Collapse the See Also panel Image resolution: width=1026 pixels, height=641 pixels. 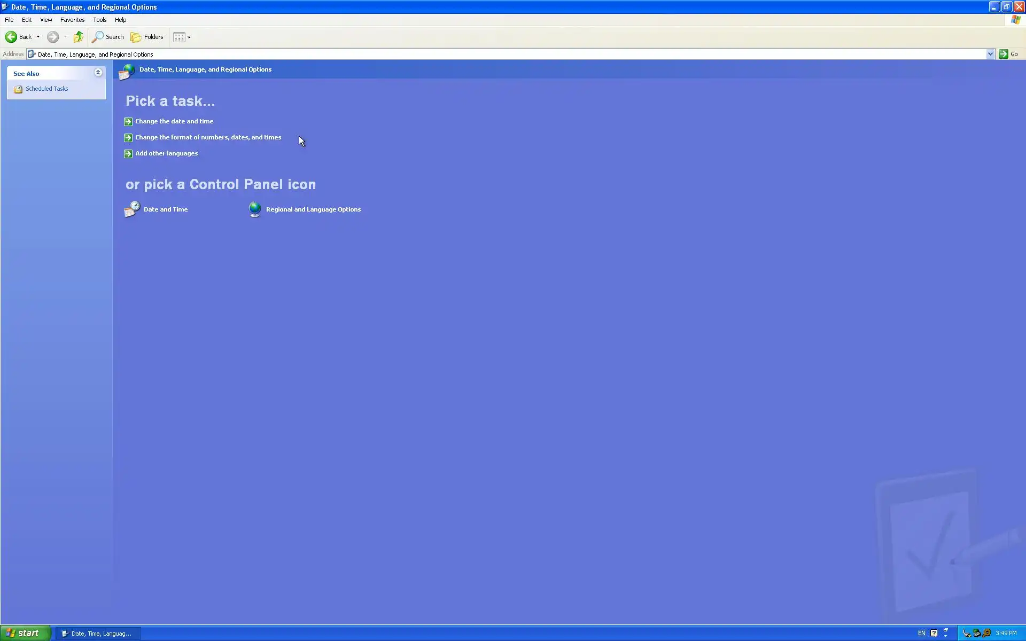98,73
